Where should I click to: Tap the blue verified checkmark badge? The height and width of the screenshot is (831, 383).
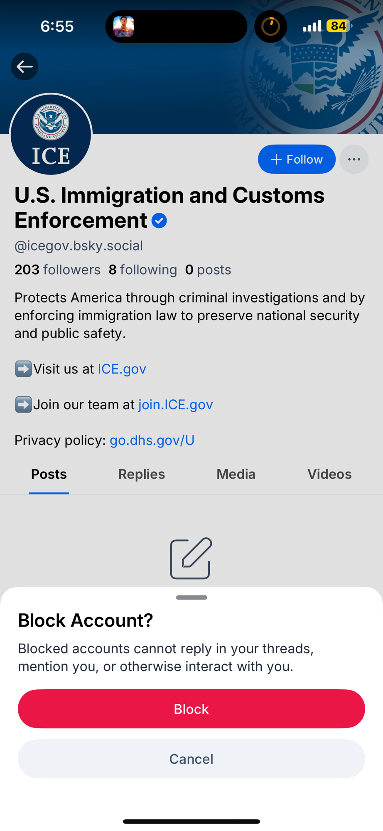tap(159, 221)
